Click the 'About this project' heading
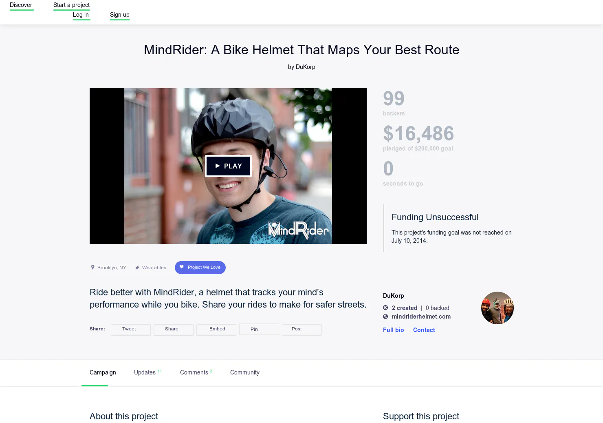The height and width of the screenshot is (423, 603). pos(124,416)
